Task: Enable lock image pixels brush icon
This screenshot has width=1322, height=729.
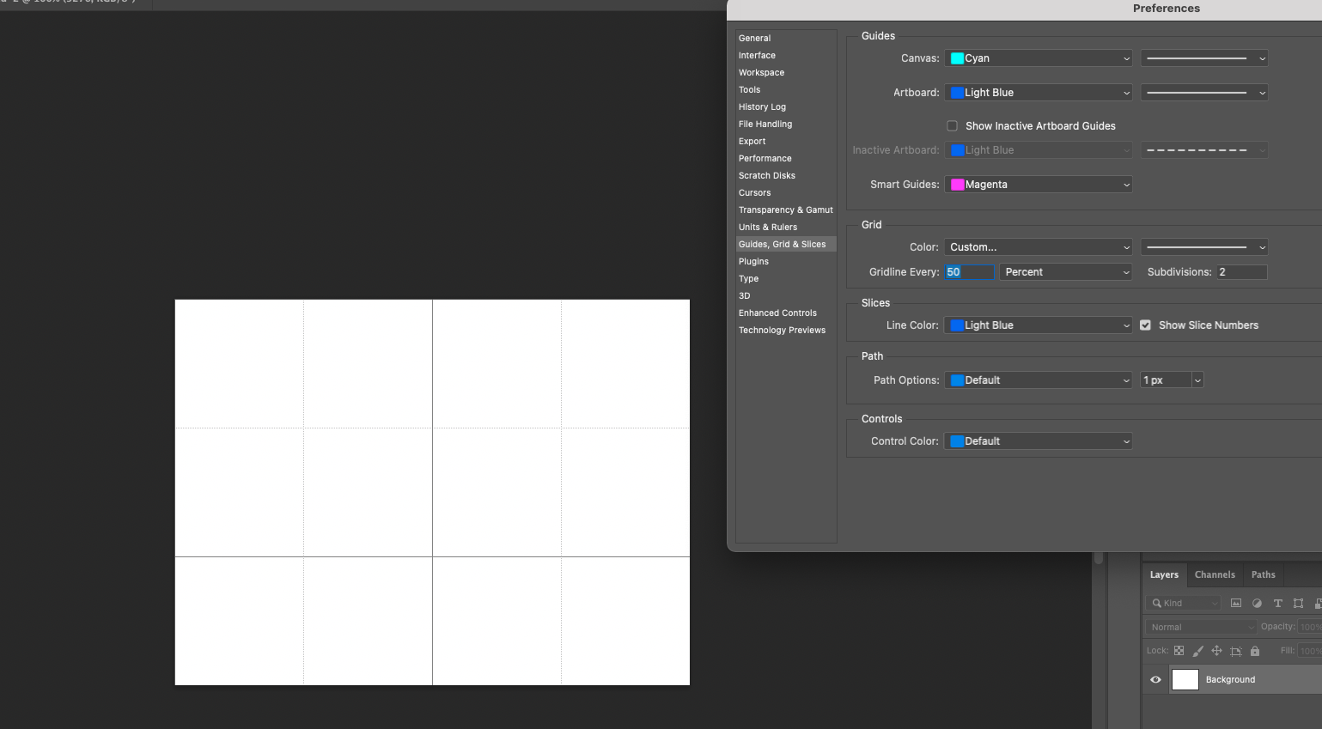Action: [x=1197, y=651]
